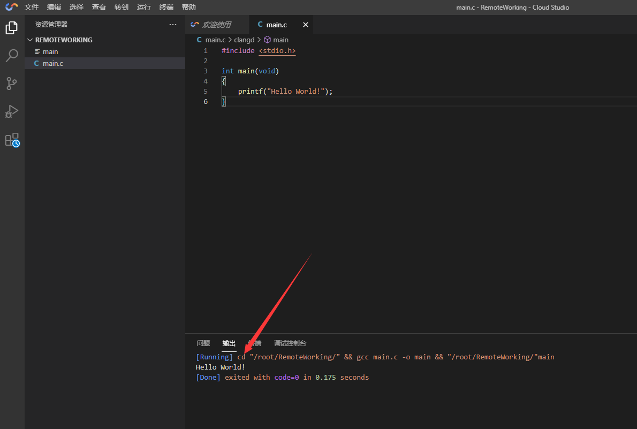Click the Cloud Studio logo icon

(x=12, y=7)
